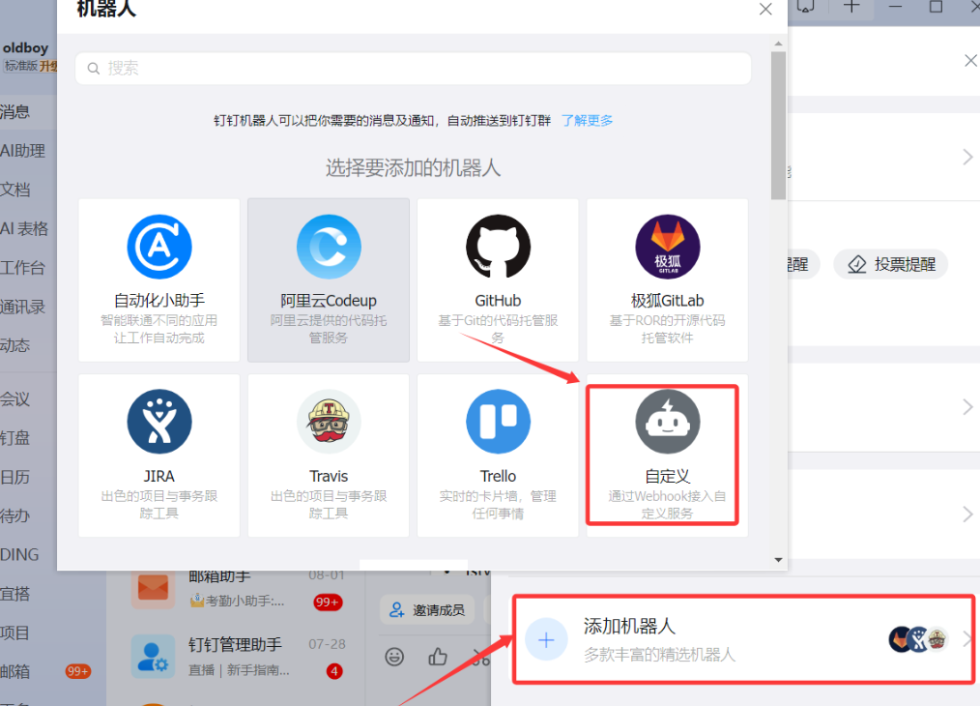Choose the 阿里云Codeup robot icon
The image size is (980, 706).
(x=329, y=247)
